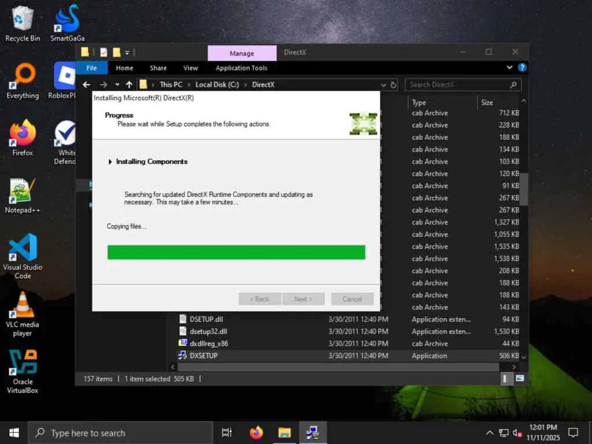
Task: Open Firefox desktop shortcut
Action: tap(23, 138)
